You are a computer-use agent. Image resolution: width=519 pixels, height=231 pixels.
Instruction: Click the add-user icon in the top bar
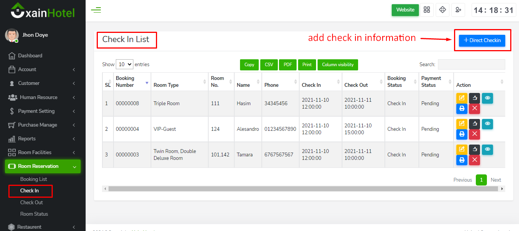pyautogui.click(x=458, y=10)
